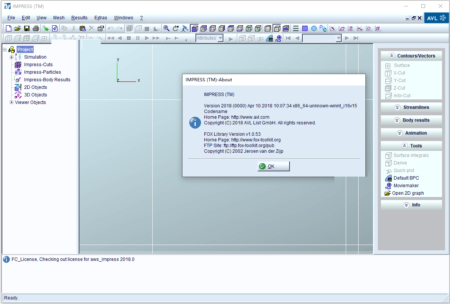Click the Ready status bar text
Viewport: 450px width, 304px height.
11,298
